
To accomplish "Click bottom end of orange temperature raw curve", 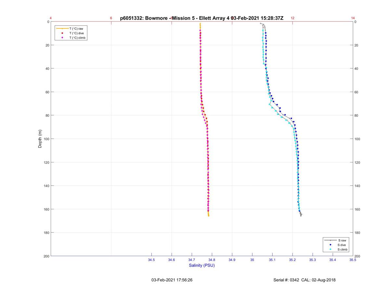I will 209,216.
